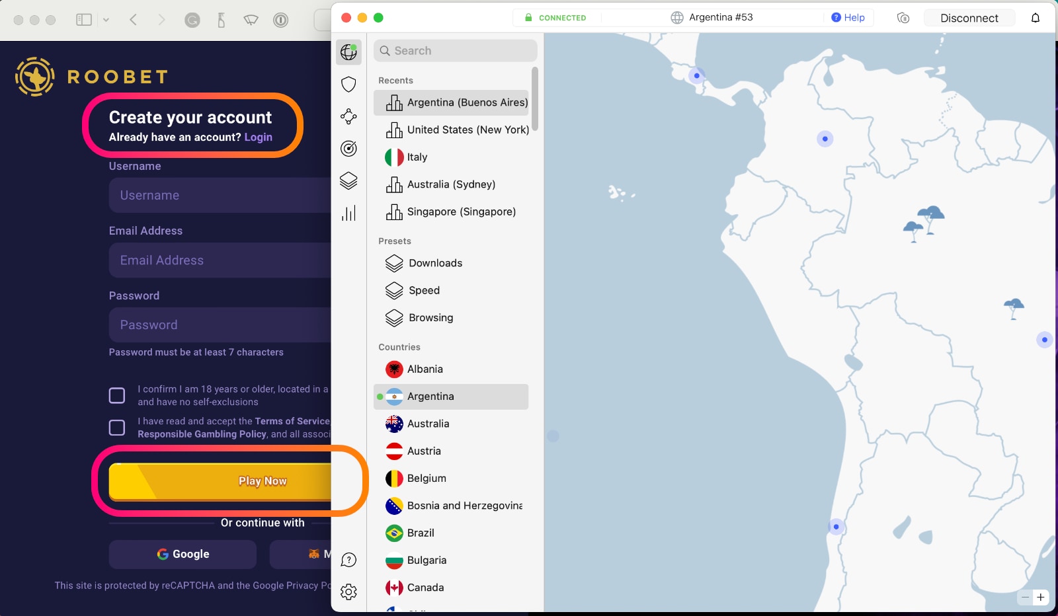The image size is (1058, 616).
Task: Open the Terms of Service link
Action: click(292, 421)
